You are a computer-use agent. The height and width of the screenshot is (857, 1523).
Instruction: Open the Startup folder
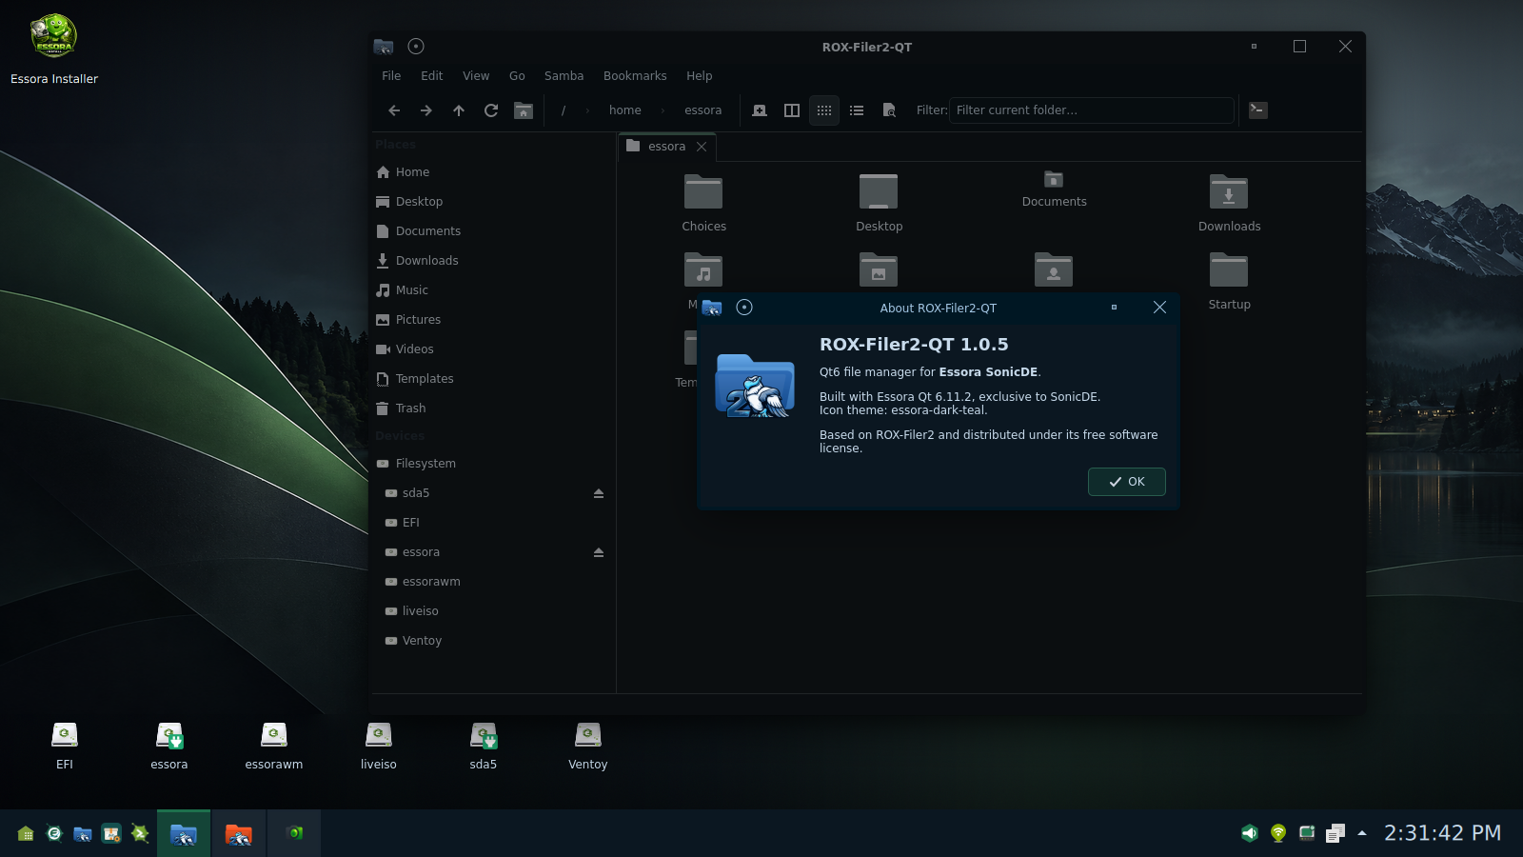1229,281
